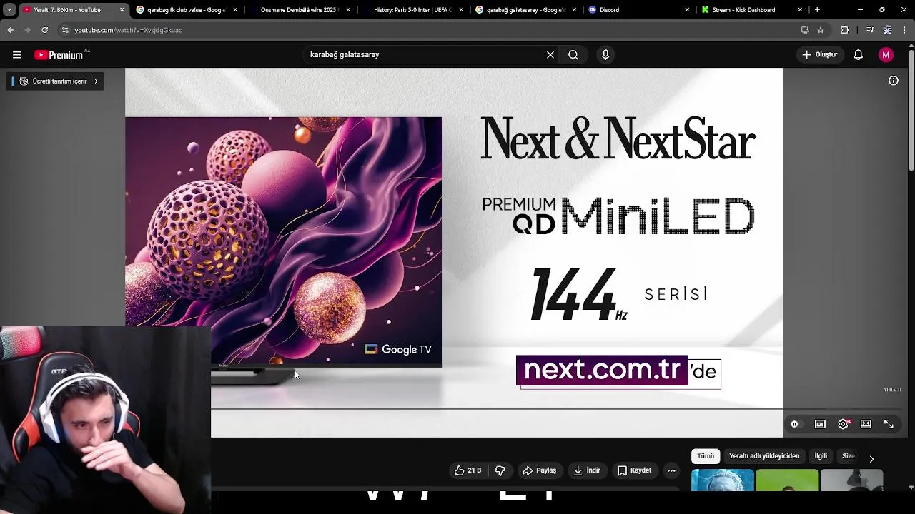This screenshot has width=915, height=514.
Task: Open the video info card icon
Action: click(894, 81)
